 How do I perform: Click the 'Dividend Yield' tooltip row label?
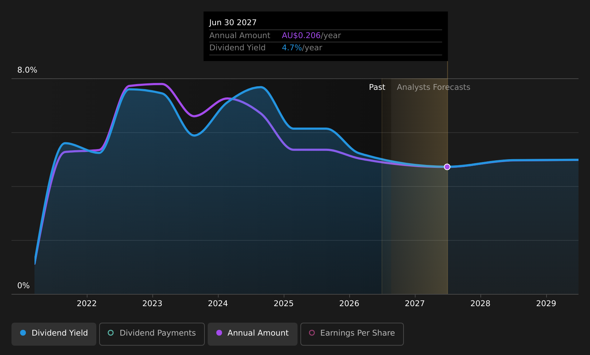click(237, 48)
